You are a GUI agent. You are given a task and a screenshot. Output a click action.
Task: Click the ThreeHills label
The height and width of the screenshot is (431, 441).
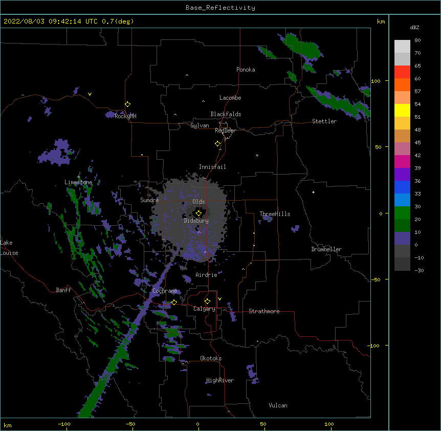(275, 214)
